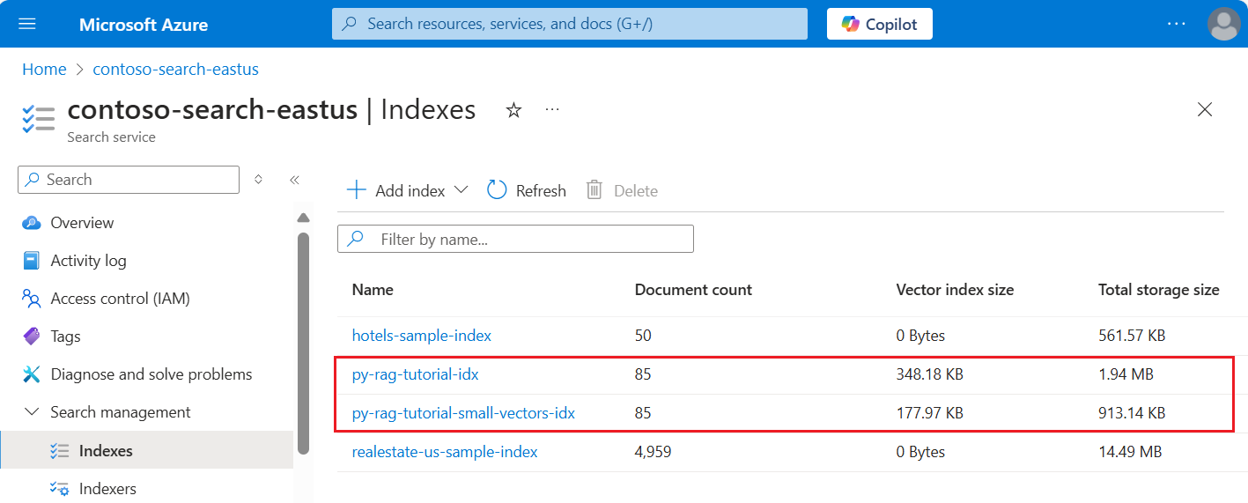This screenshot has width=1248, height=503.
Task: Open Access control (IAM) menu item
Action: point(120,299)
